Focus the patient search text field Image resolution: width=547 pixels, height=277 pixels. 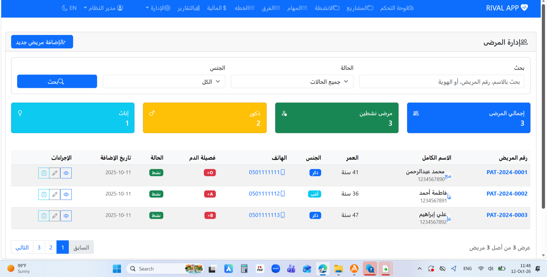442,82
